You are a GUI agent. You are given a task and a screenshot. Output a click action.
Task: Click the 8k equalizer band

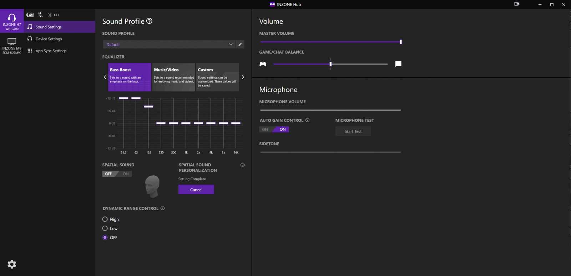click(223, 123)
